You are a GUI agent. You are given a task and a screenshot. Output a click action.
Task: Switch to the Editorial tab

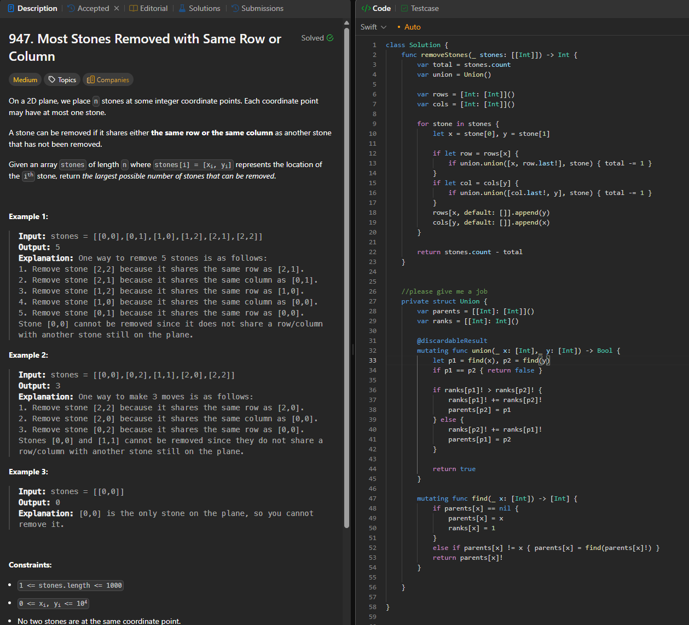coord(154,8)
